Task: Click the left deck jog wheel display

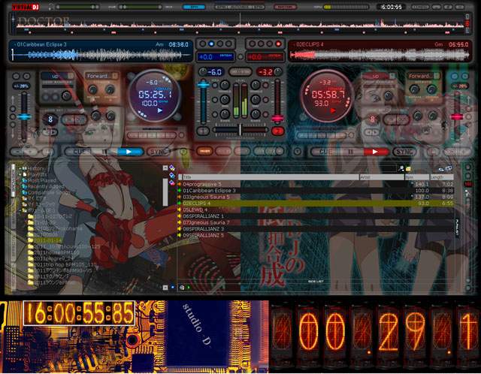Action: [153, 95]
